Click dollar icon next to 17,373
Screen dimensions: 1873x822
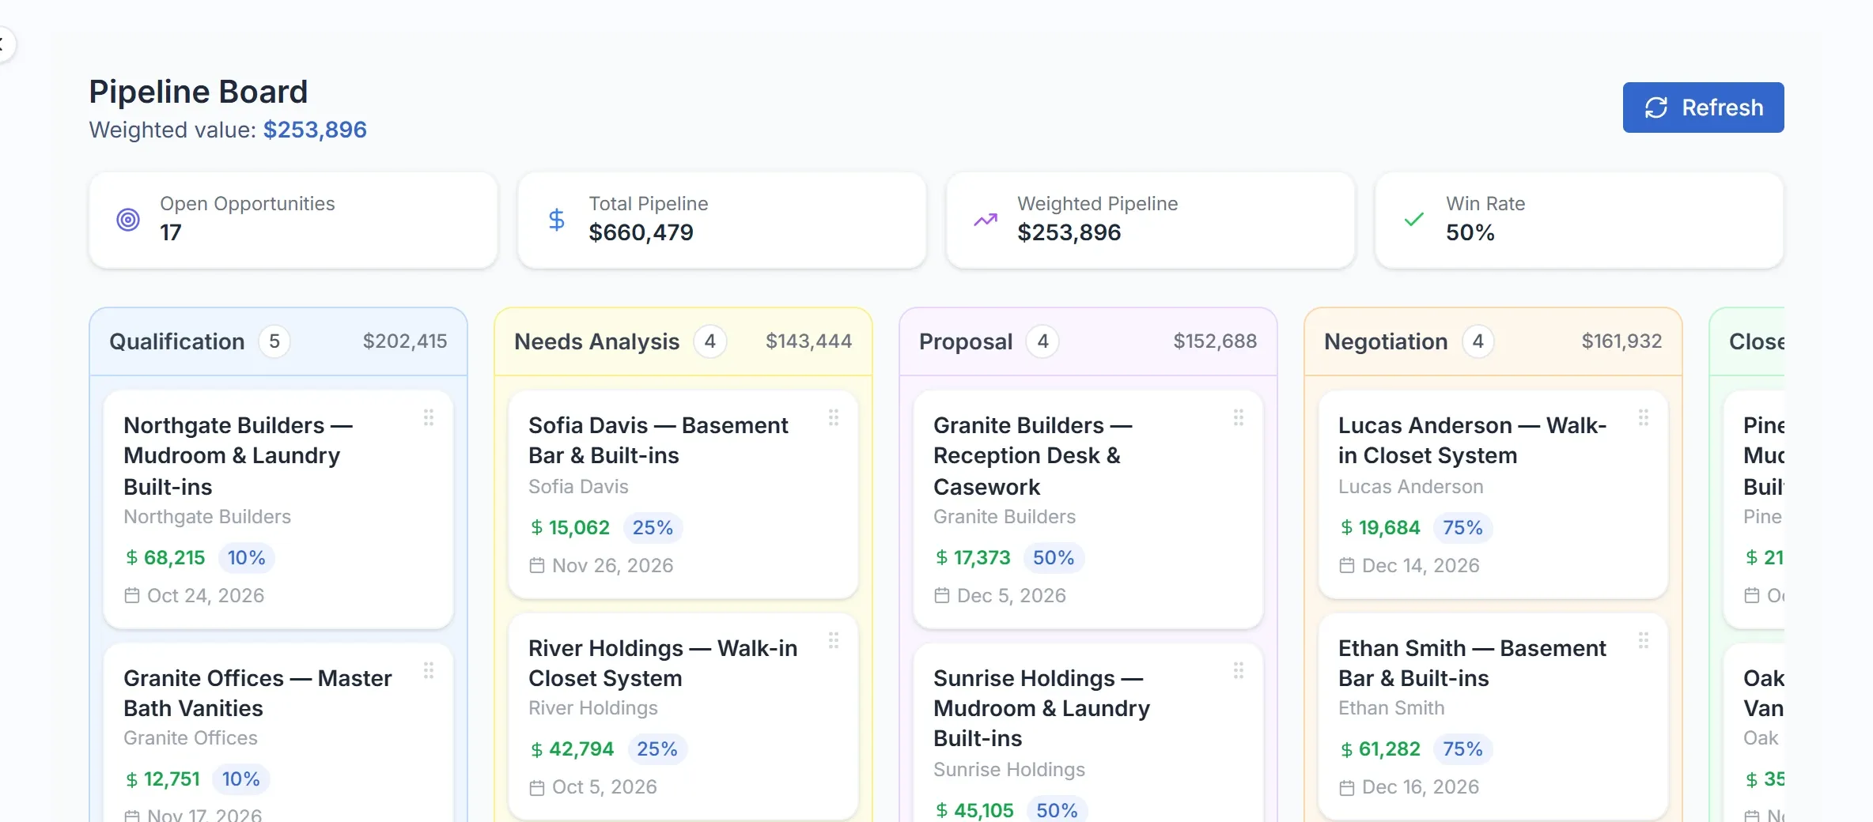click(942, 557)
